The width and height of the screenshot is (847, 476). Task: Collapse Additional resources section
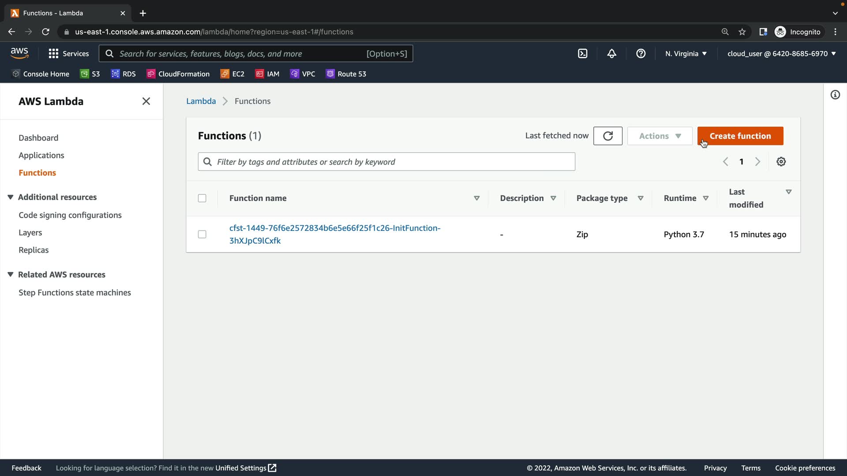(x=11, y=197)
